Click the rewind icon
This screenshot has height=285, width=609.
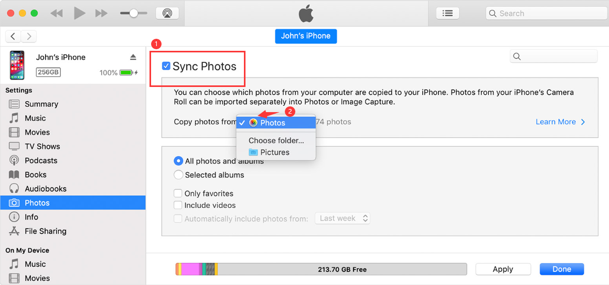tap(57, 13)
